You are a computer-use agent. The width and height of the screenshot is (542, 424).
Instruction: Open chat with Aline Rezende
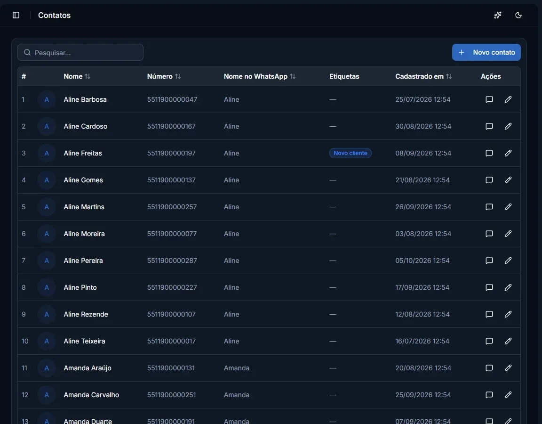[x=489, y=314]
